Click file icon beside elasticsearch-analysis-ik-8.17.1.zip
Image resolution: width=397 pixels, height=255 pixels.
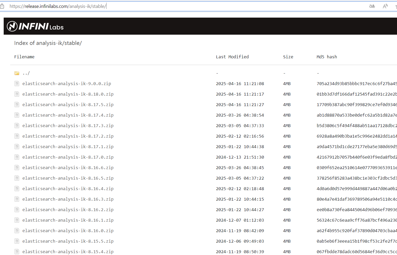tap(17, 147)
